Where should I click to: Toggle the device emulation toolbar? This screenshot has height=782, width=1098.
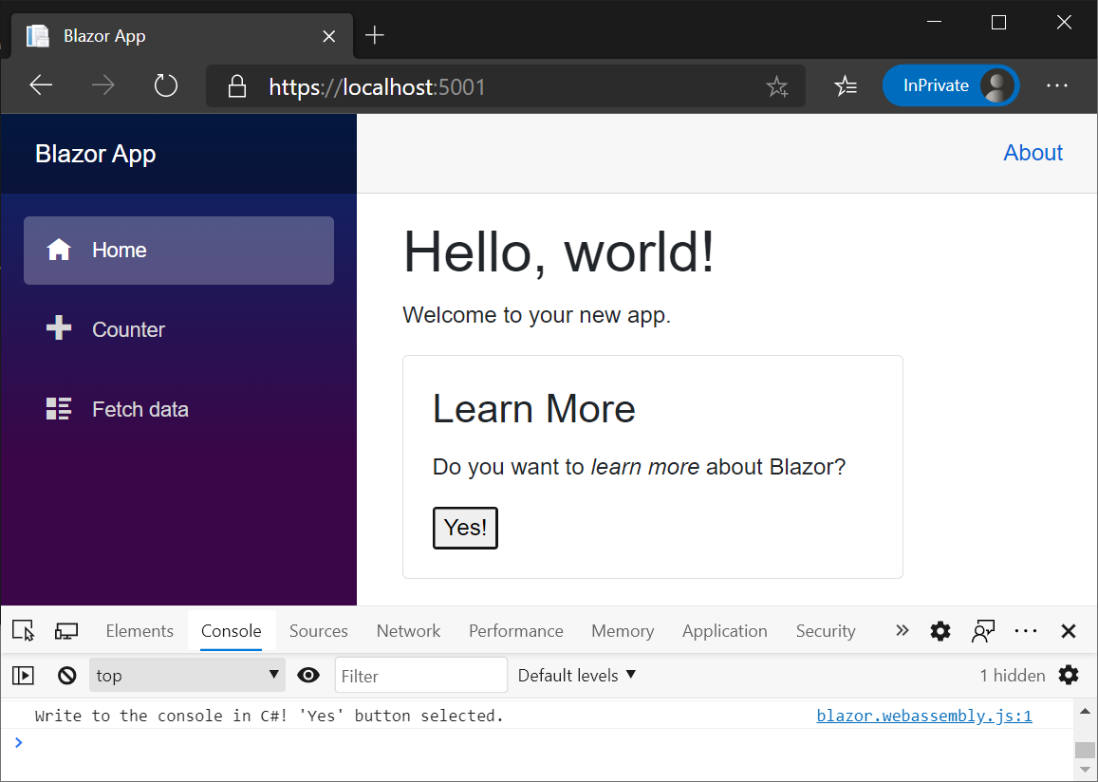click(65, 629)
